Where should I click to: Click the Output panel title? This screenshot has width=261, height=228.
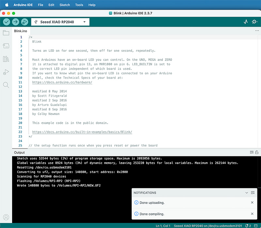point(19,152)
